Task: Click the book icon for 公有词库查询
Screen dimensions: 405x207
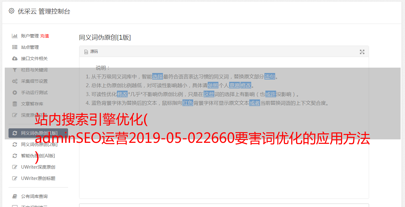Action: 14,196
